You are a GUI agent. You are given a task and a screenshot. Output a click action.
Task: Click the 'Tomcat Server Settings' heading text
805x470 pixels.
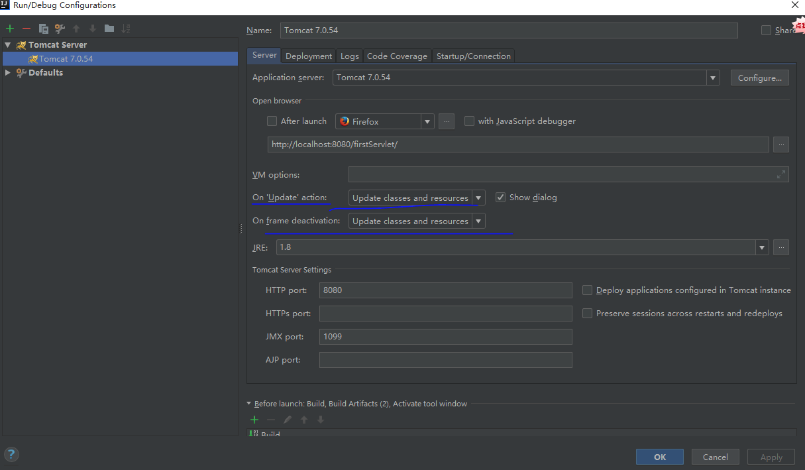(x=292, y=270)
